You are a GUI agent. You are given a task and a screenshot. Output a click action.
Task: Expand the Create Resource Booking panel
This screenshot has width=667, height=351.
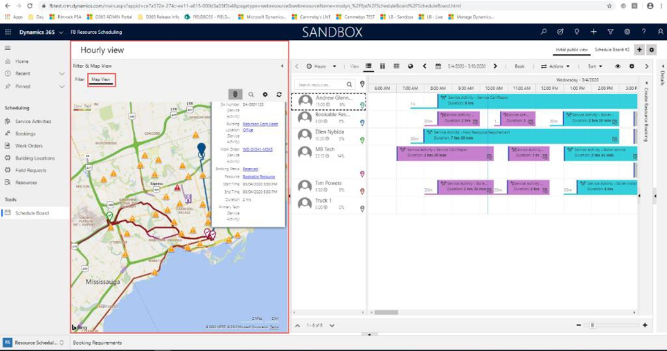646,111
